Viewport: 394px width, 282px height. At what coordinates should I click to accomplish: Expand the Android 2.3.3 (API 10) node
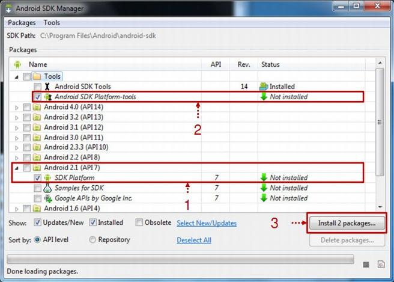point(17,148)
